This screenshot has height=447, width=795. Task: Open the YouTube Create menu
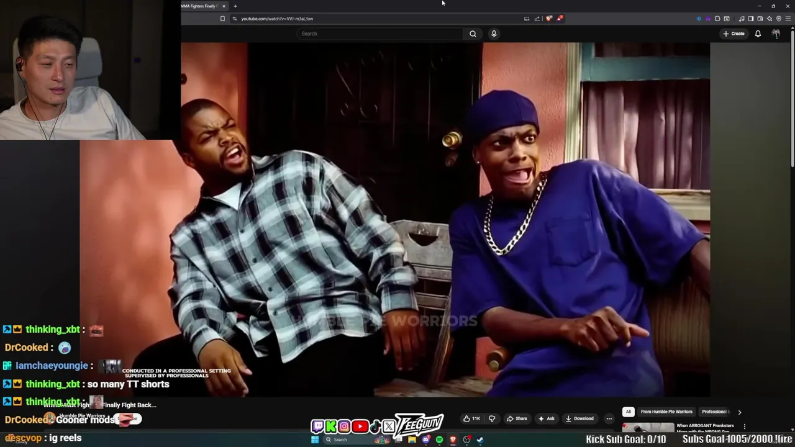[734, 34]
